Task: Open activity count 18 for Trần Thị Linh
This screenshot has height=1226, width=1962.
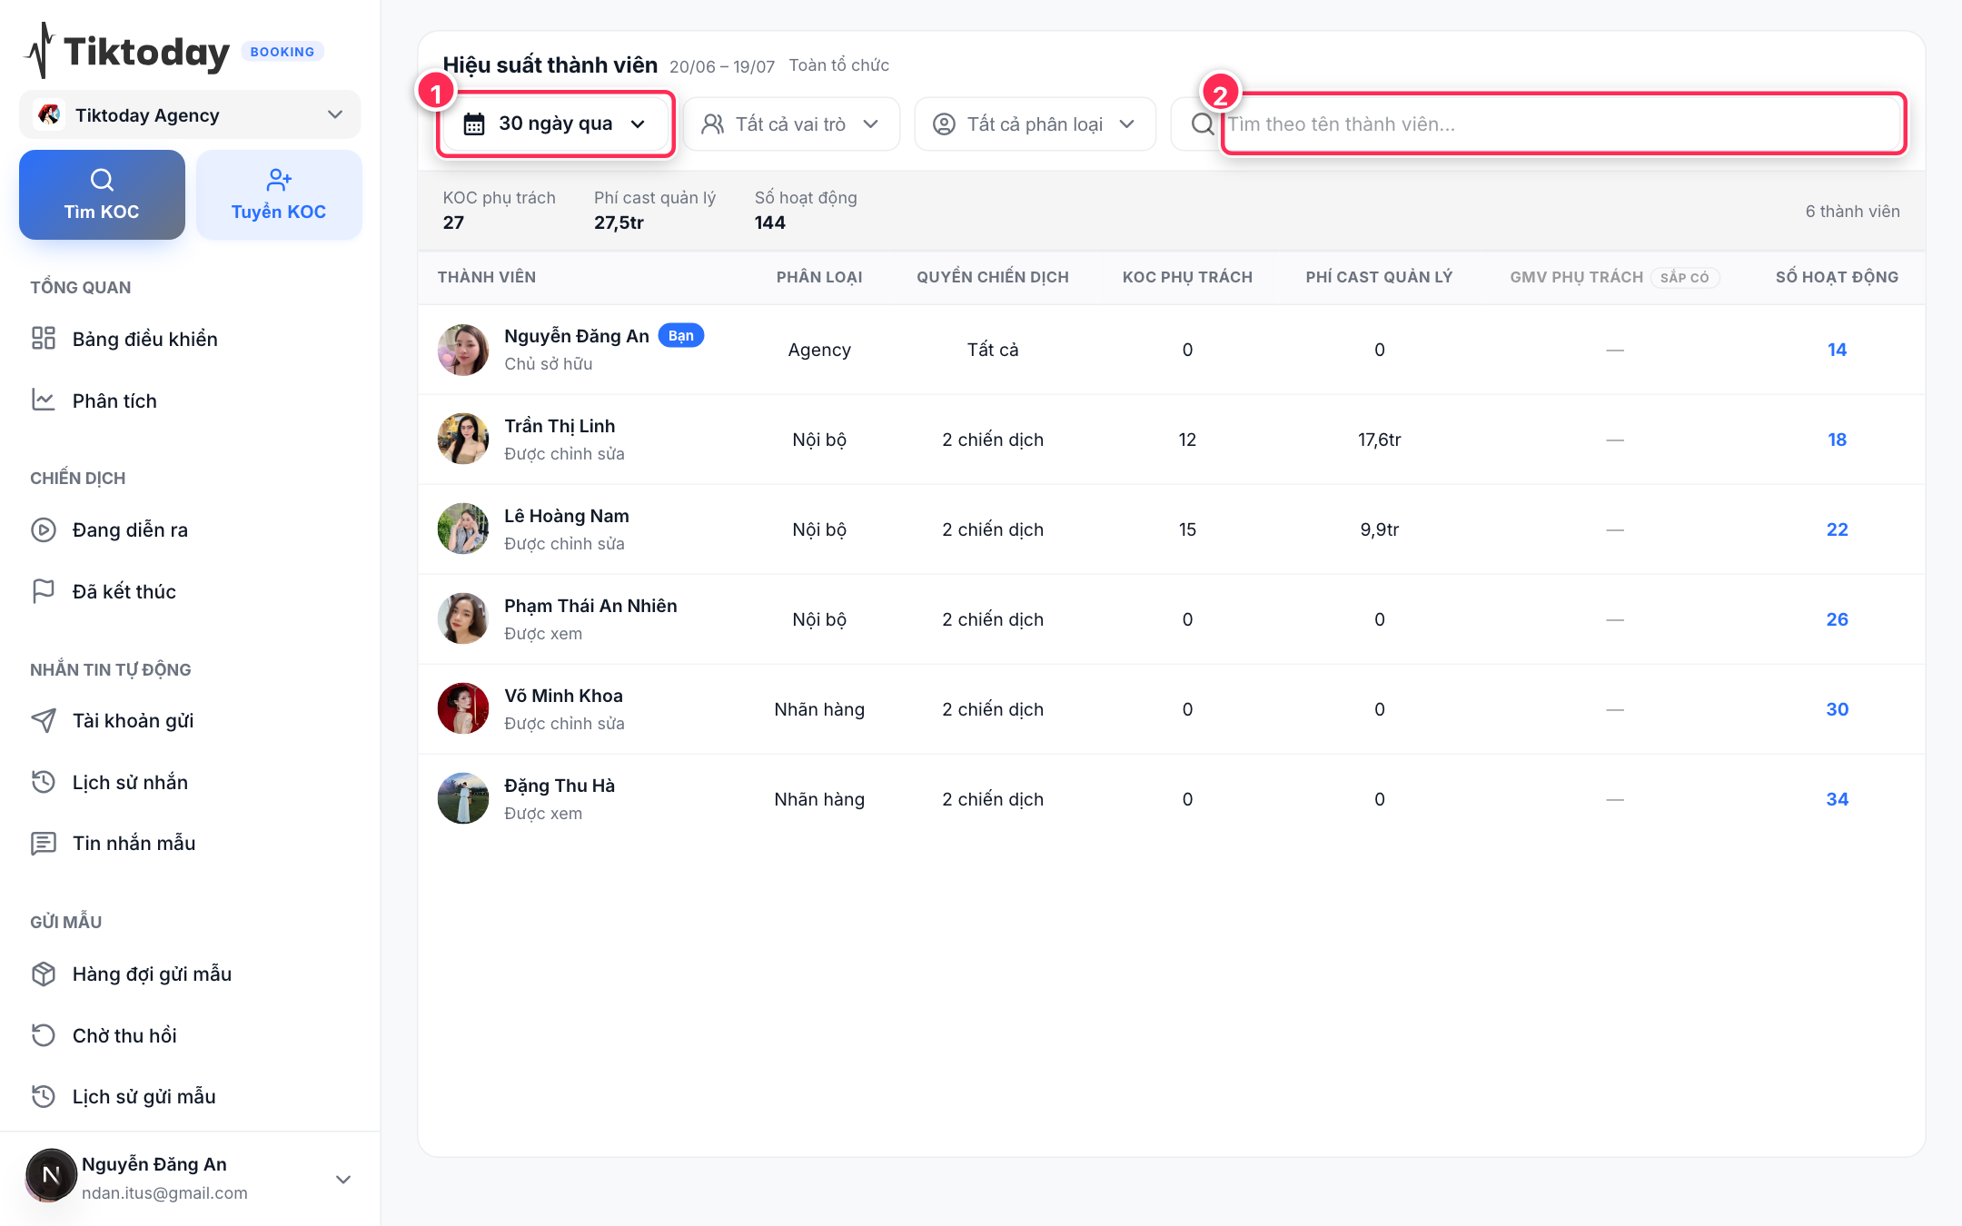Action: pos(1837,440)
